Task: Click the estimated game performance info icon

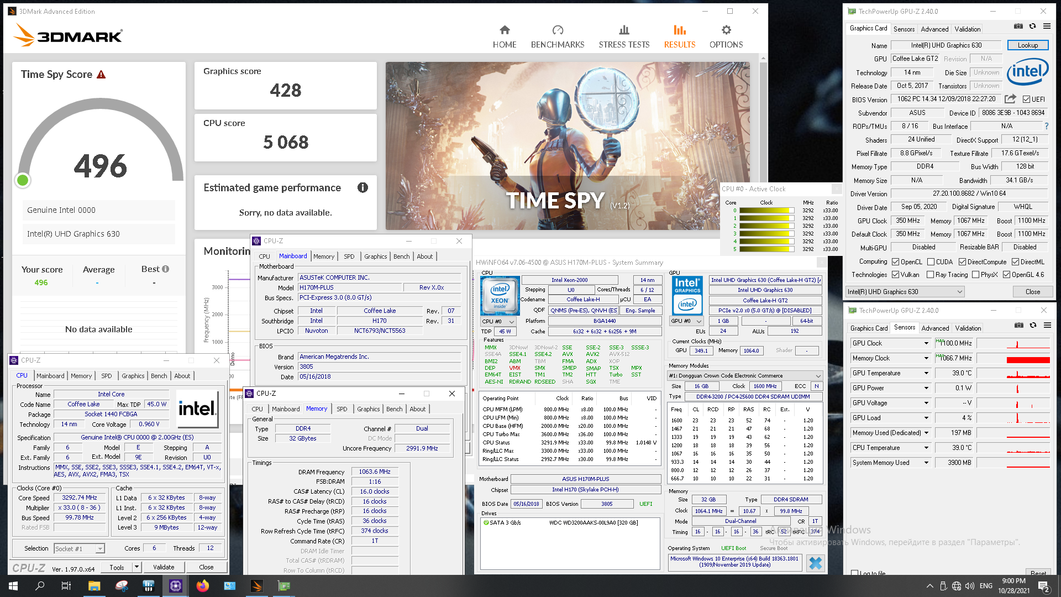Action: (363, 187)
